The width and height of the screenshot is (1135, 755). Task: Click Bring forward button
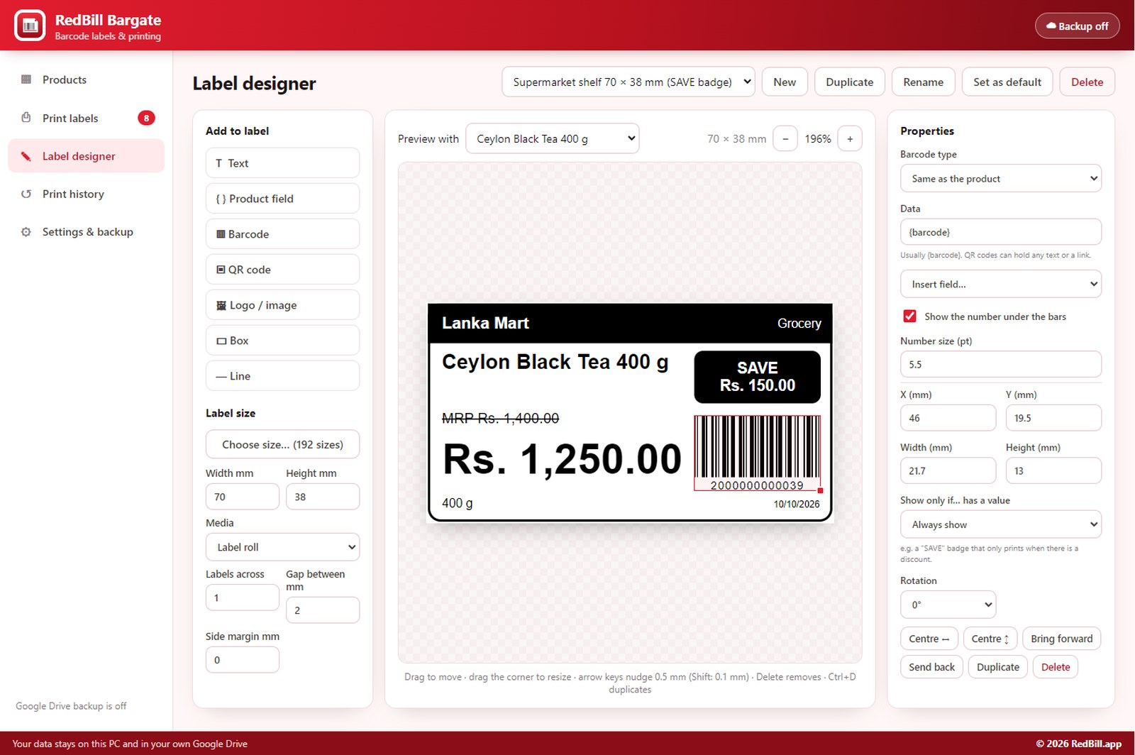coord(1062,639)
